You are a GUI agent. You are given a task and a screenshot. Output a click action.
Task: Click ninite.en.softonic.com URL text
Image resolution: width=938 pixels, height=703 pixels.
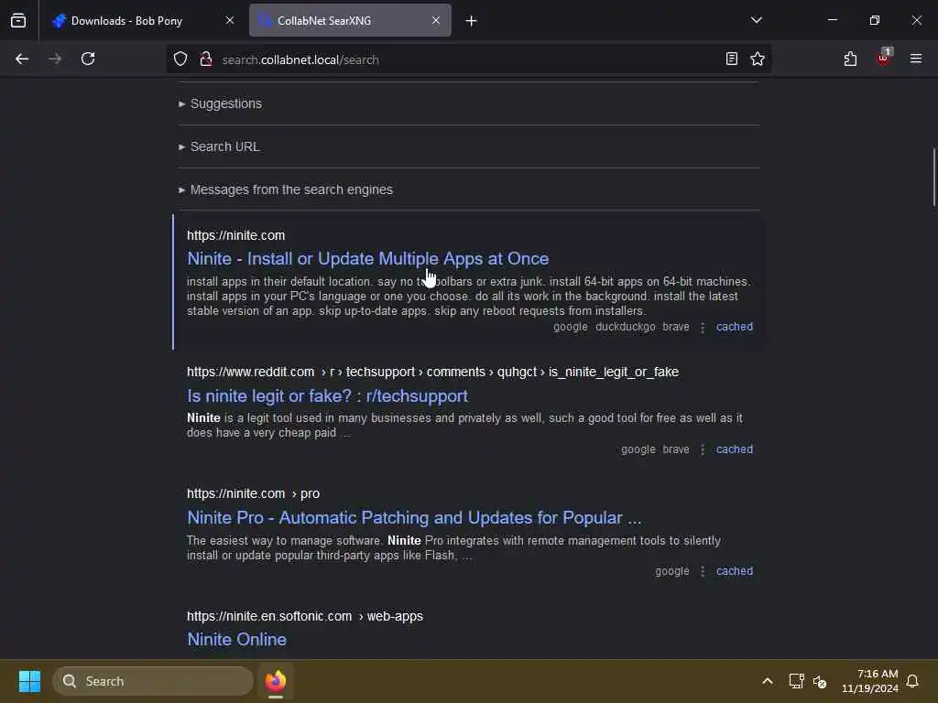pyautogui.click(x=304, y=616)
